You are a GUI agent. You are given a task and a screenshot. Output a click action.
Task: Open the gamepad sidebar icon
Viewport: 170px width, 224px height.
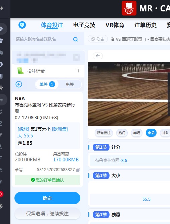pyautogui.click(x=1, y=53)
